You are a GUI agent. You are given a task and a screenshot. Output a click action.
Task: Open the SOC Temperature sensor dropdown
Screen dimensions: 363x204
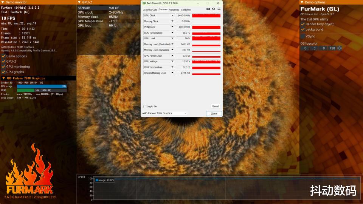[172, 33]
